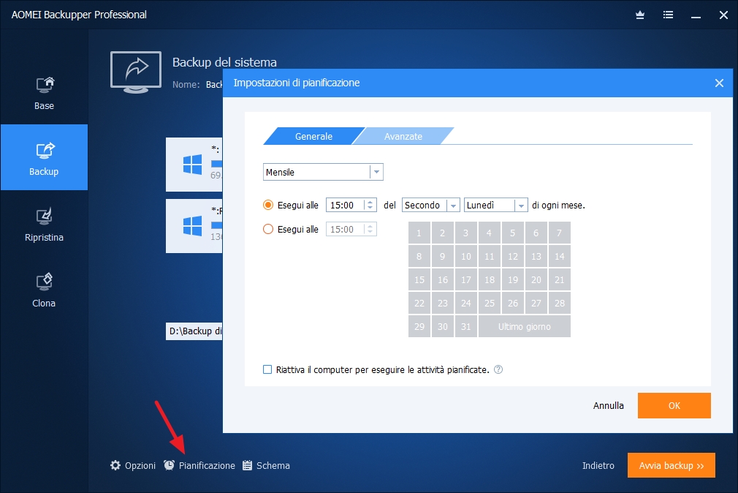Select day 28 in calendar grid
The image size is (738, 493).
pos(559,303)
